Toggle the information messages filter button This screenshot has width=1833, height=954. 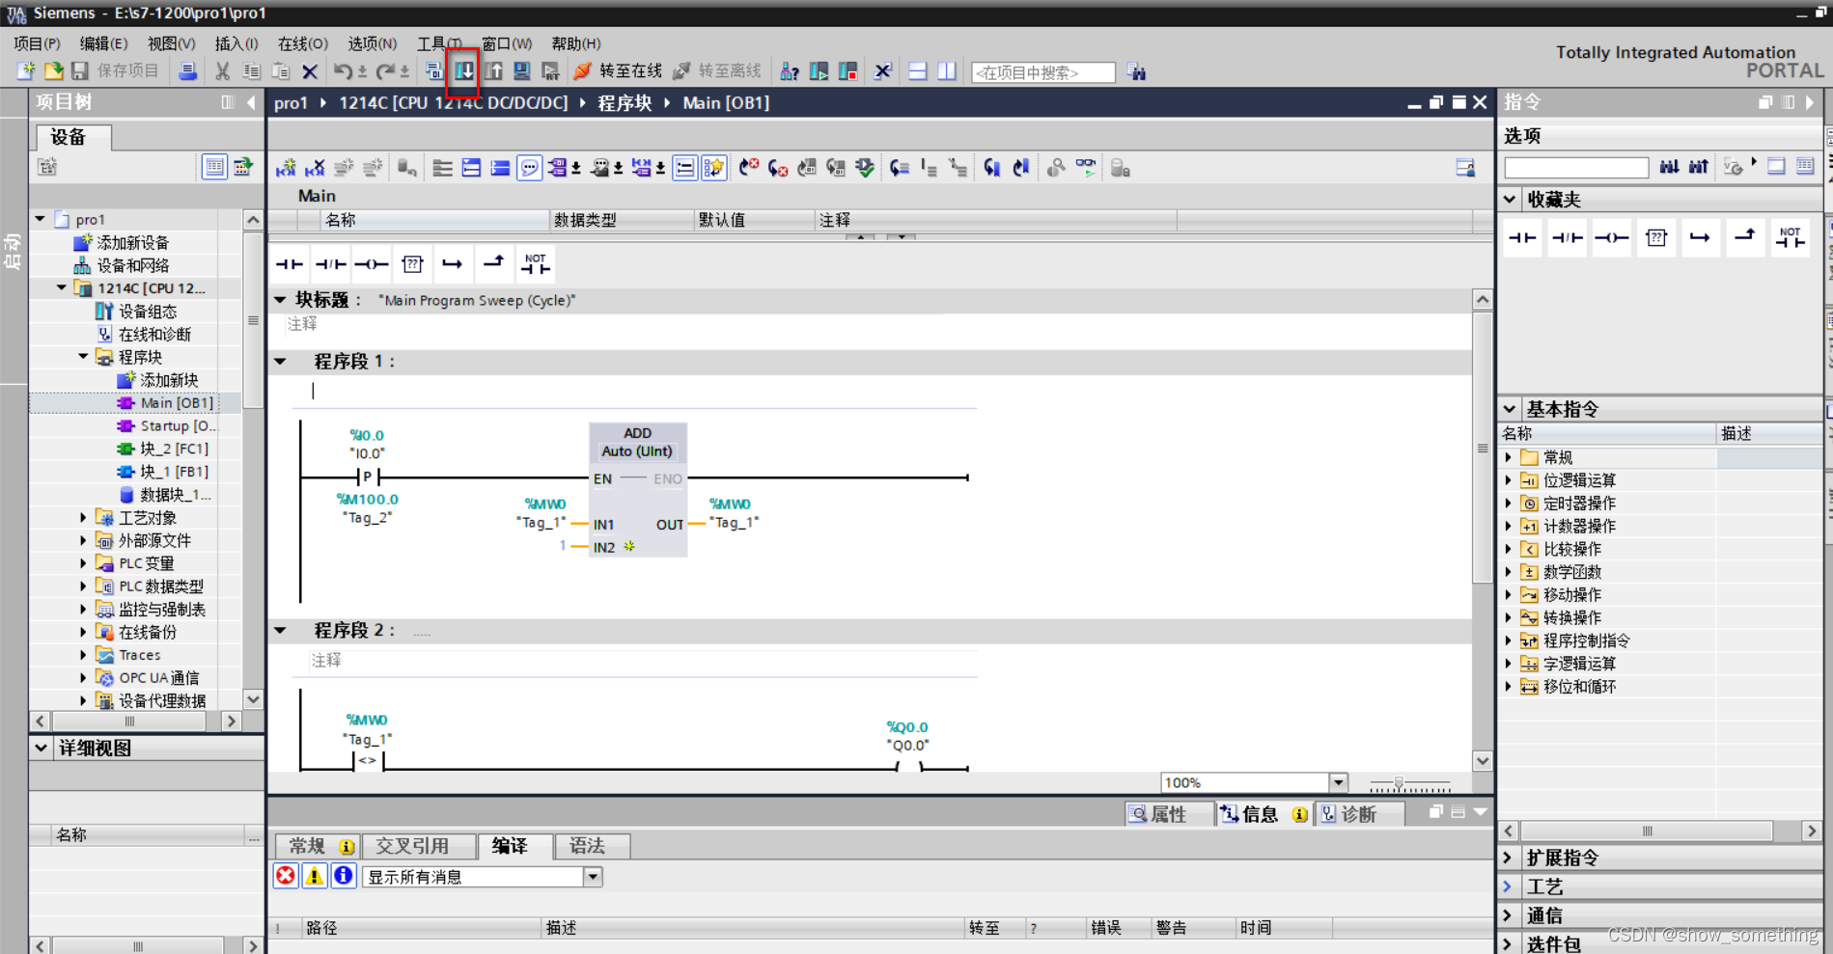coord(344,876)
